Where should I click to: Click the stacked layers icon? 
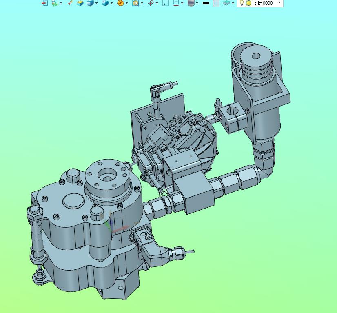[226, 3]
